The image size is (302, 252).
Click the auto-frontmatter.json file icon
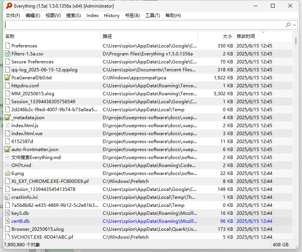(8, 150)
